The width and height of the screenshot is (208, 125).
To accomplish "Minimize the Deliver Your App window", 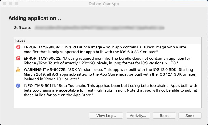I will tap(10, 4).
